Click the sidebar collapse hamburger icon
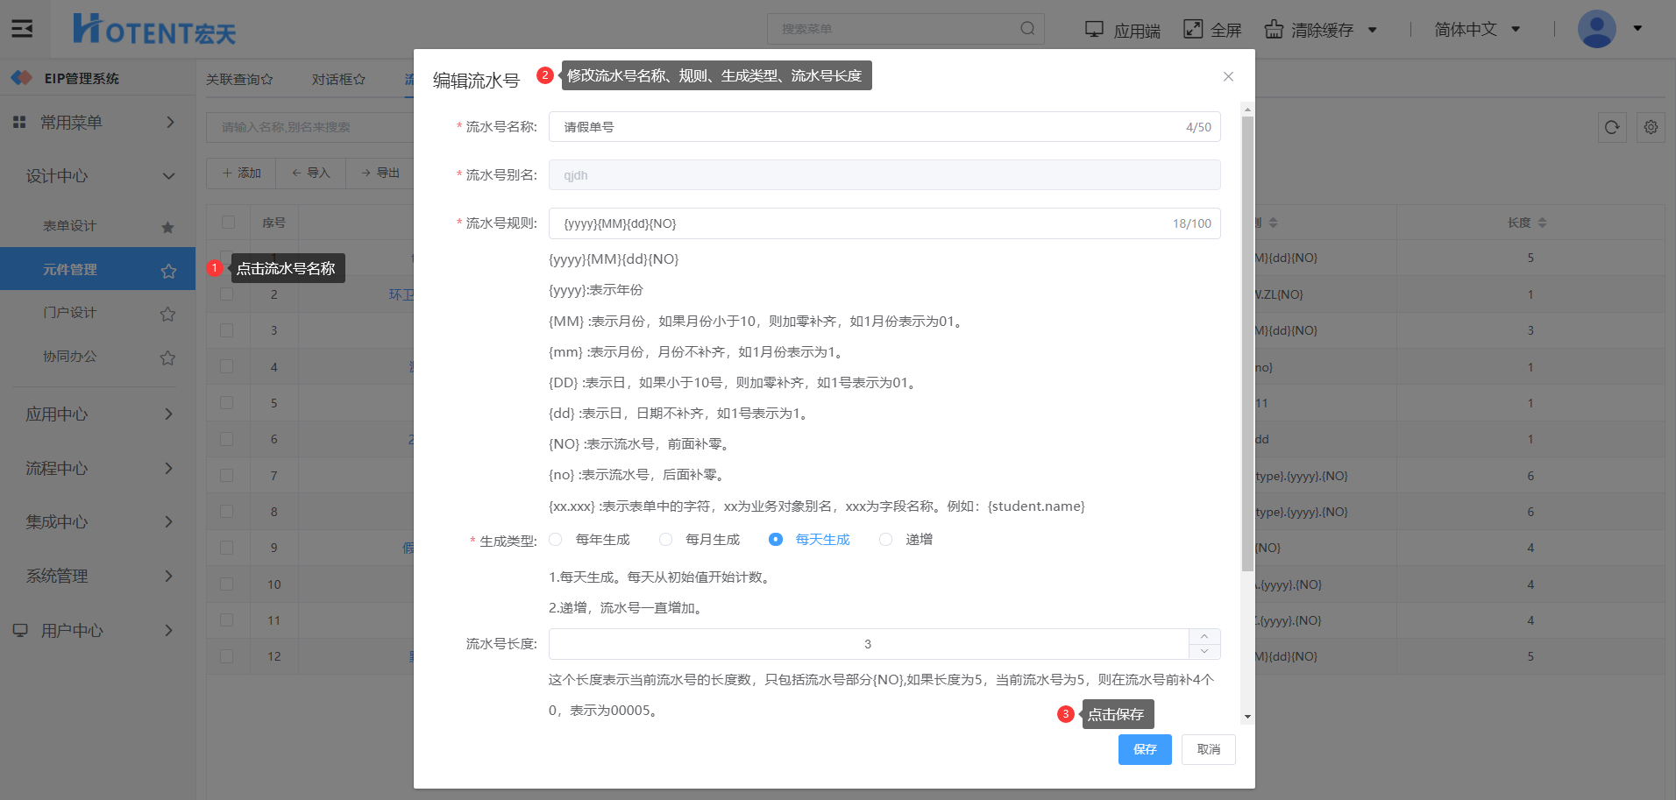 [x=22, y=29]
